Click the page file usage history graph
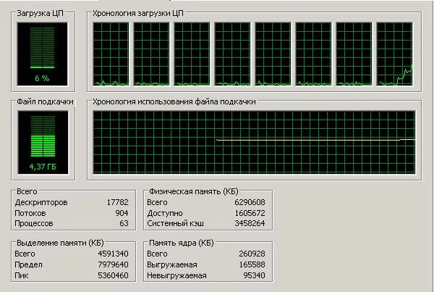The height and width of the screenshot is (292, 434). [251, 143]
